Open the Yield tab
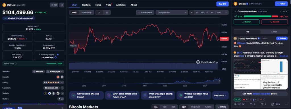Screen dimensions: 291x109 (x=109, y=5)
